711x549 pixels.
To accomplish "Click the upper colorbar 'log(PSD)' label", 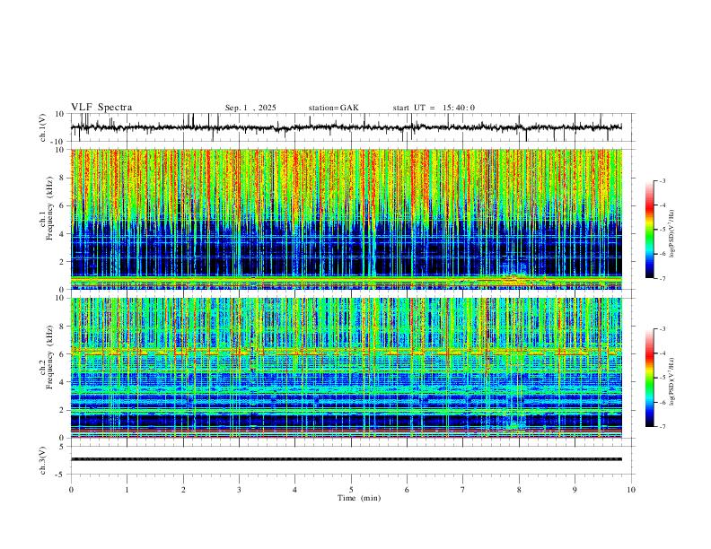I will coord(671,234).
